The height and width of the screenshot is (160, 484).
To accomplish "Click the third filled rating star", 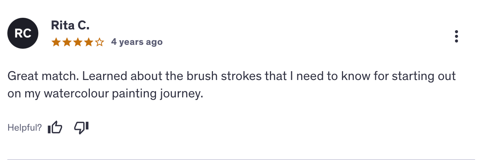I will pyautogui.click(x=78, y=42).
